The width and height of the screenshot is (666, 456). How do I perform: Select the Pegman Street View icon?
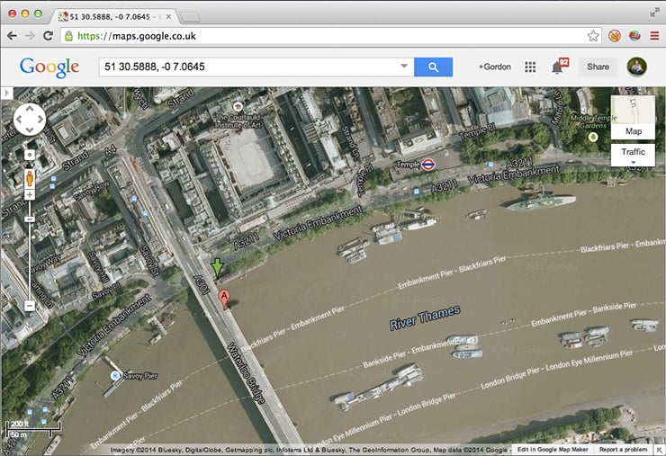click(30, 173)
